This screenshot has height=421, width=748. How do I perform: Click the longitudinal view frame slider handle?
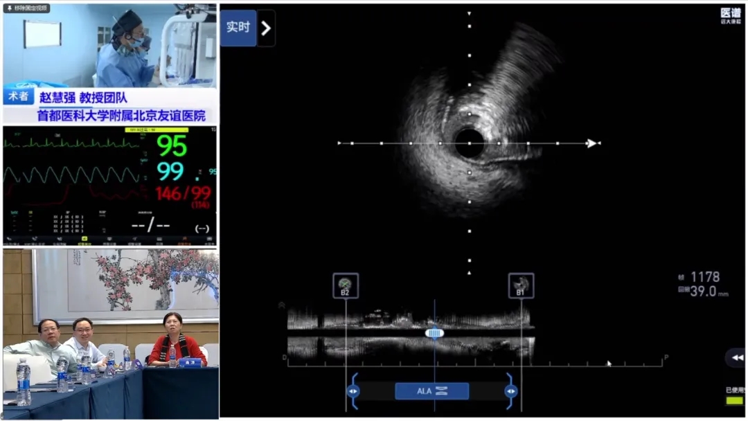pyautogui.click(x=434, y=333)
